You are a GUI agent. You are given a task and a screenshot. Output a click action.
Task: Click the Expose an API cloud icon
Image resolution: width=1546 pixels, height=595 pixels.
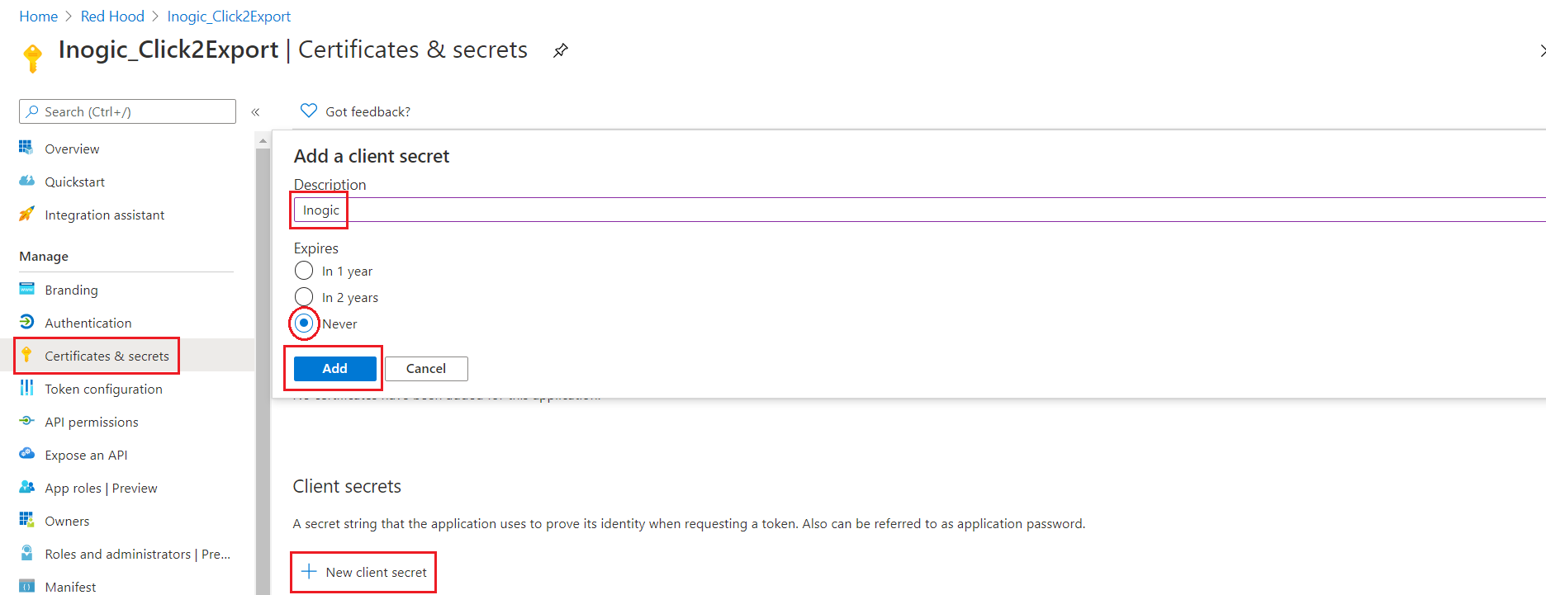click(26, 454)
